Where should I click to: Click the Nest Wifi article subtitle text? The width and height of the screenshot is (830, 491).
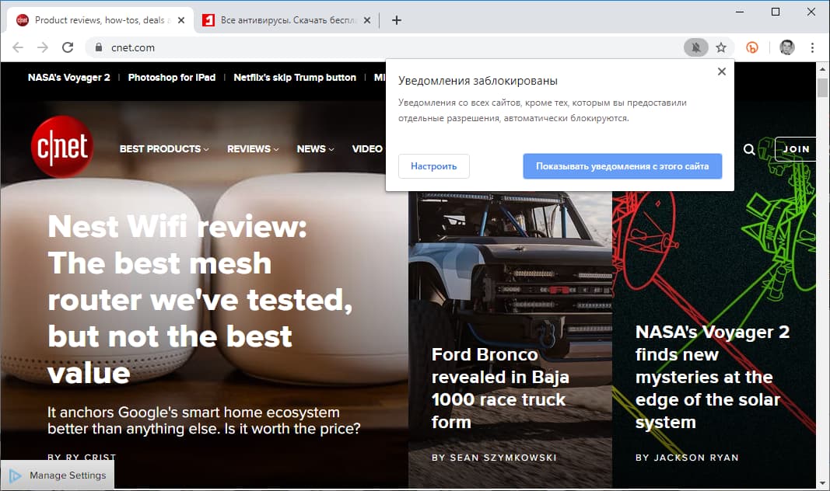pyautogui.click(x=204, y=420)
